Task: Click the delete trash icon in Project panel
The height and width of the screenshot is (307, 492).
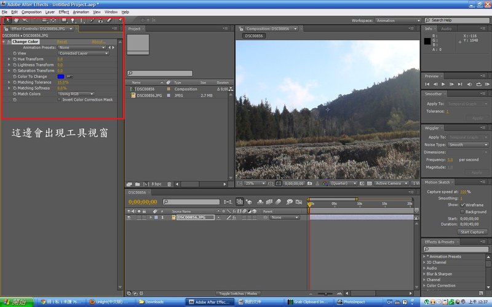Action: (x=169, y=184)
